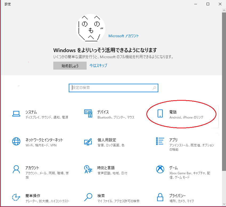The height and width of the screenshot is (207, 226).
Task: Click the scrollbar down arrow
Action: coord(224,204)
